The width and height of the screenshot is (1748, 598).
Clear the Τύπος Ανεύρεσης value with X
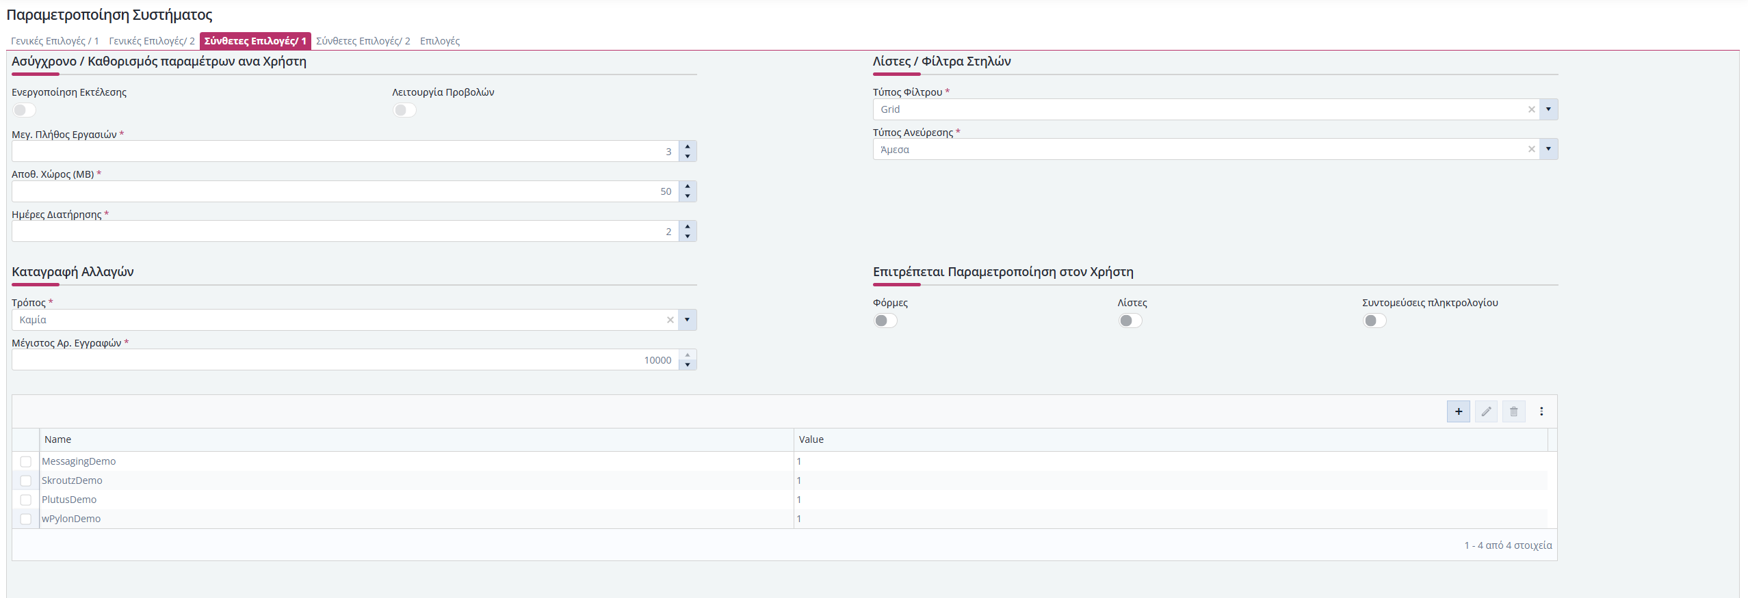(x=1531, y=150)
